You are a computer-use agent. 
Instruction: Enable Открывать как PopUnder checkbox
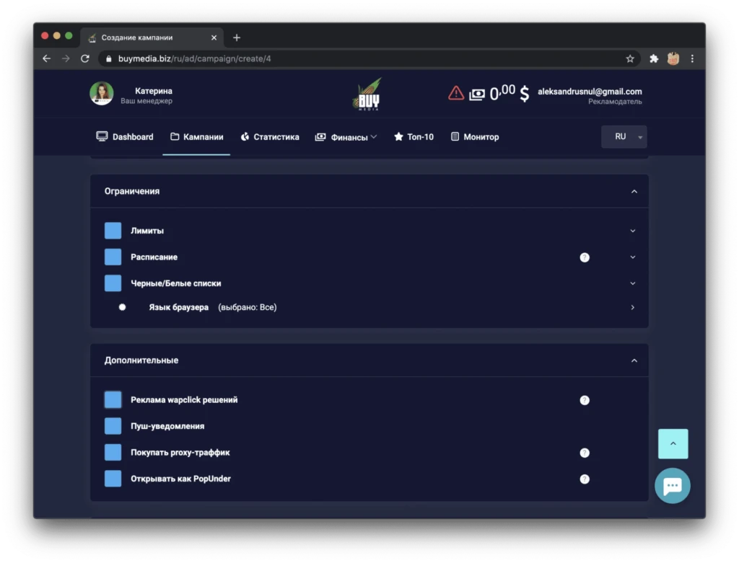[113, 479]
